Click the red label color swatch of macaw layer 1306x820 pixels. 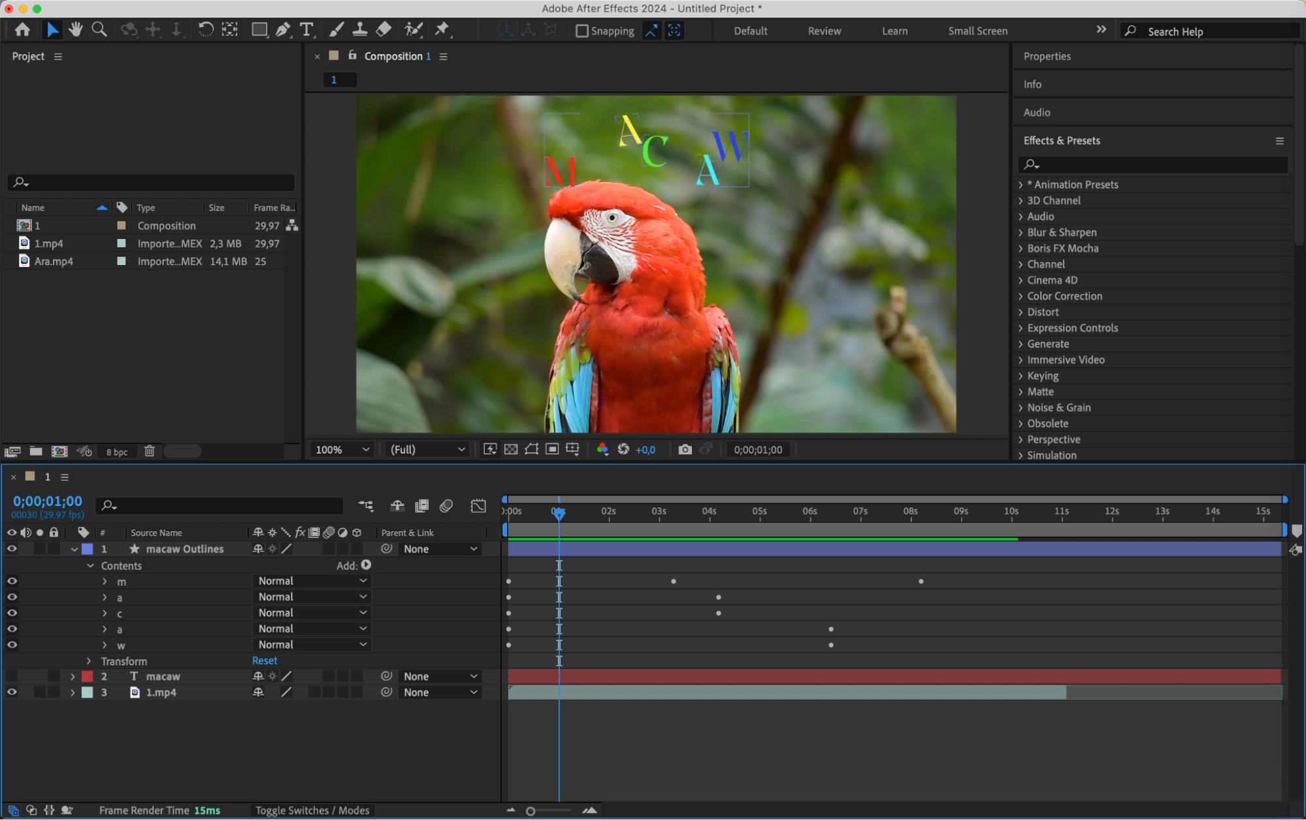[87, 676]
